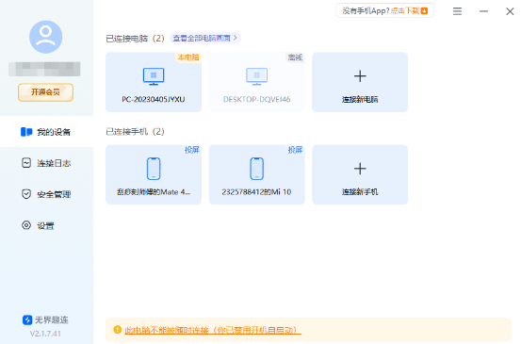The image size is (521, 344).
Task: Click the blurred username text
Action: point(44,69)
